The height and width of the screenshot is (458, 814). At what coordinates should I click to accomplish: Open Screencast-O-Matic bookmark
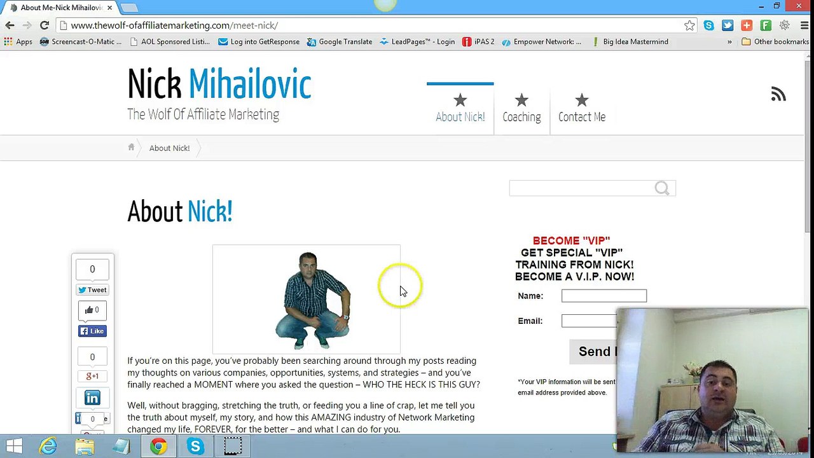[81, 42]
